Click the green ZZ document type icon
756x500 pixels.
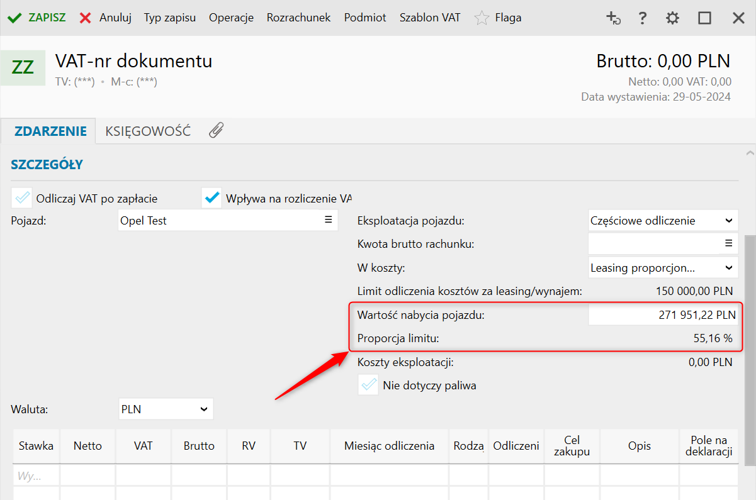(x=23, y=67)
